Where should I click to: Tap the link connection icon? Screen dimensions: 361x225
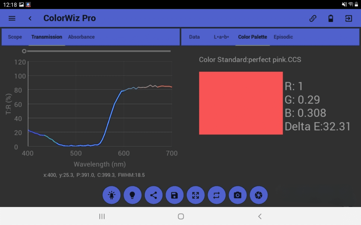313,19
